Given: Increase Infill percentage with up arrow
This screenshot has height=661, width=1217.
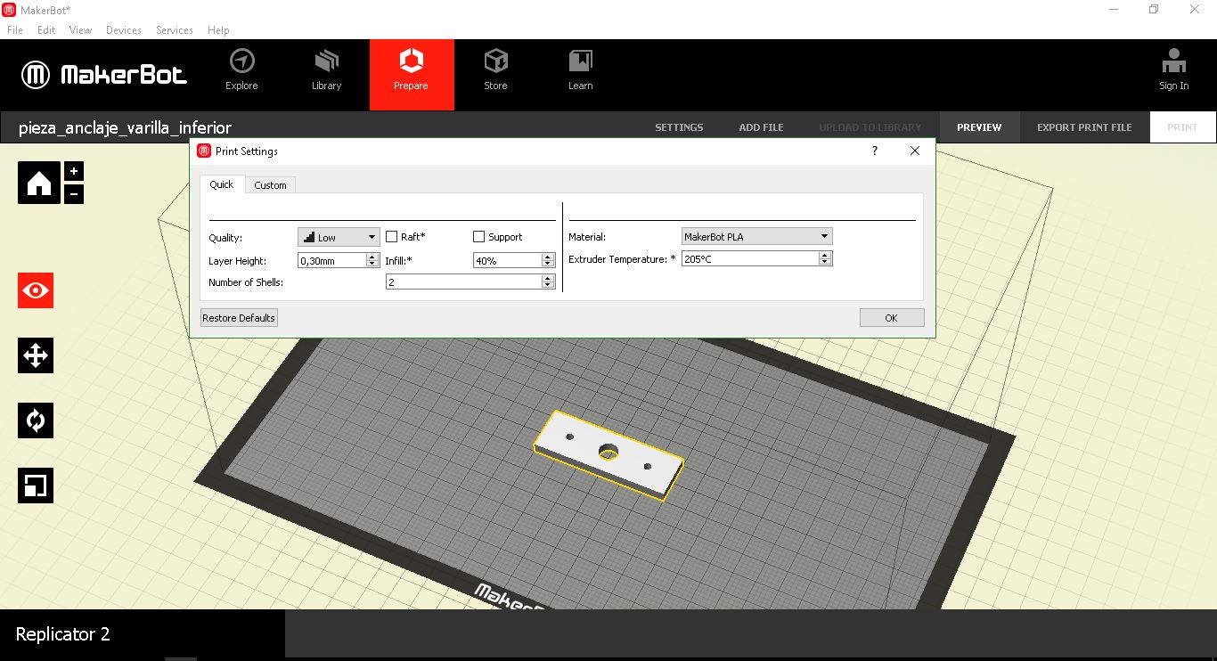Looking at the screenshot, I should point(548,257).
